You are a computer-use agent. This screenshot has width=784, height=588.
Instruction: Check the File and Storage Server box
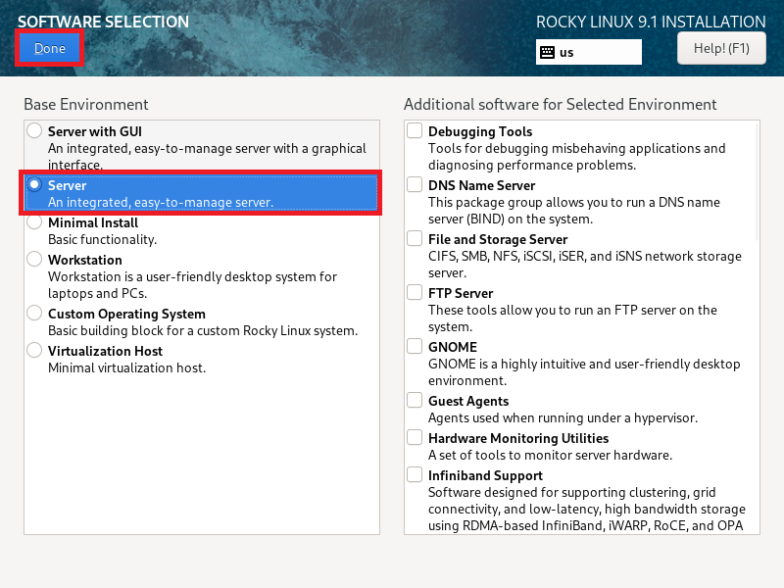coord(415,238)
